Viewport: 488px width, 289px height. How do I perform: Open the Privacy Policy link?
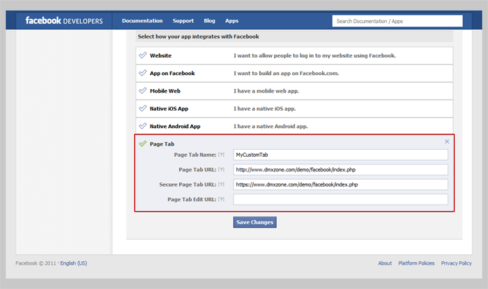point(456,263)
